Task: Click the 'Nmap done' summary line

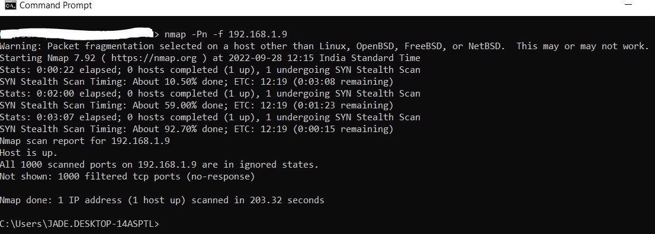Action: pyautogui.click(x=162, y=201)
